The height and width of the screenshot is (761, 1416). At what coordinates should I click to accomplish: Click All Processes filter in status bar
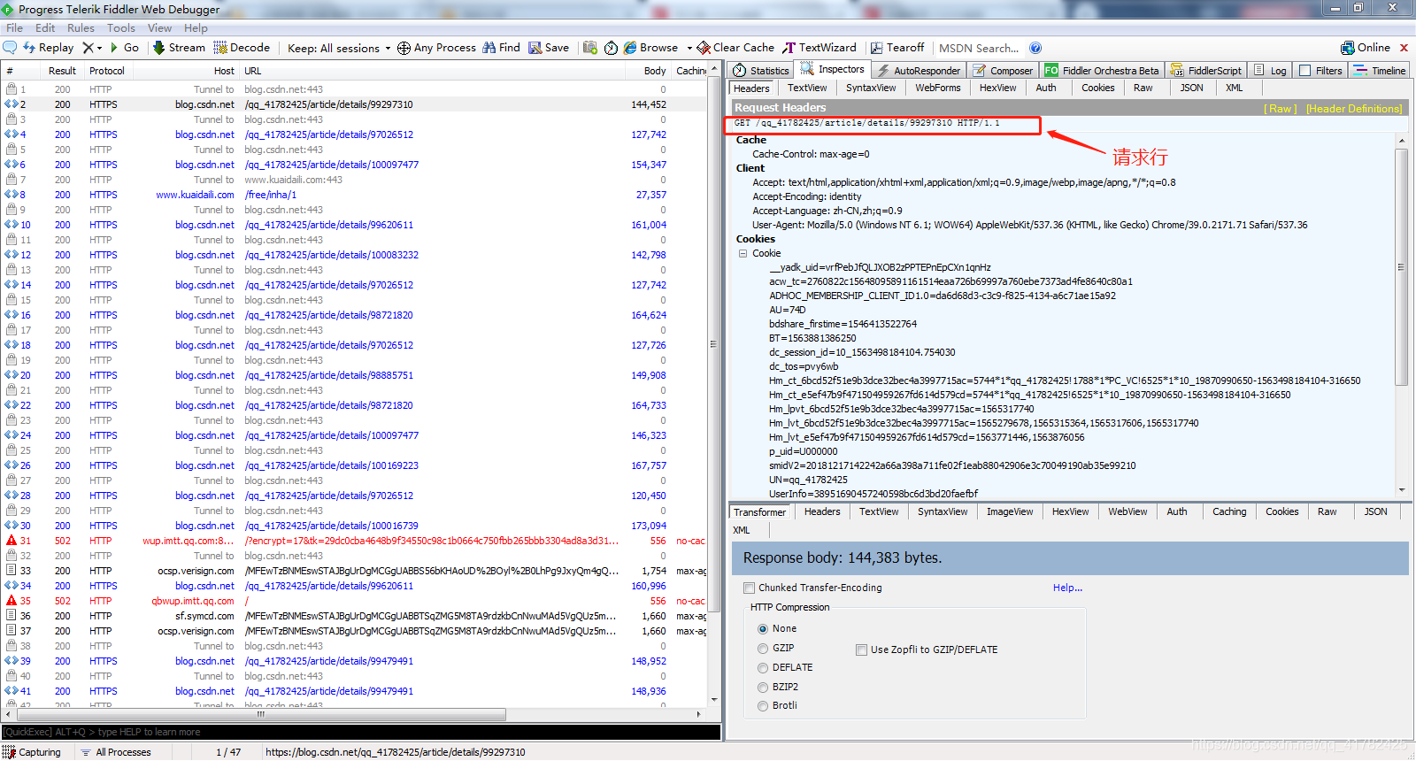[116, 752]
